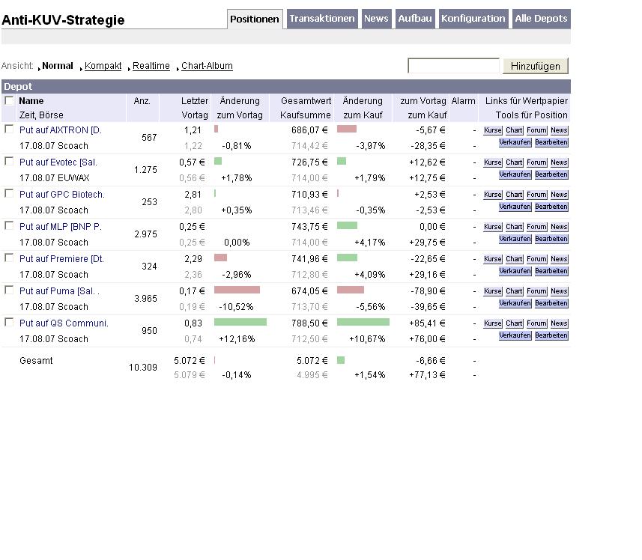This screenshot has width=642, height=560.
Task: Tick the checkbox for Put auf AIXTRON
Action: (8, 129)
